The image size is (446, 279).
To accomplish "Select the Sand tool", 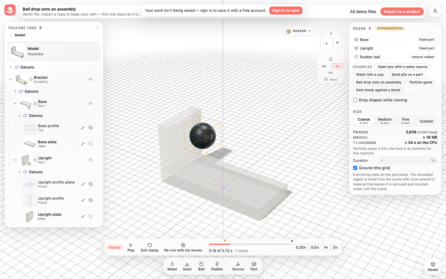I will 187,266.
